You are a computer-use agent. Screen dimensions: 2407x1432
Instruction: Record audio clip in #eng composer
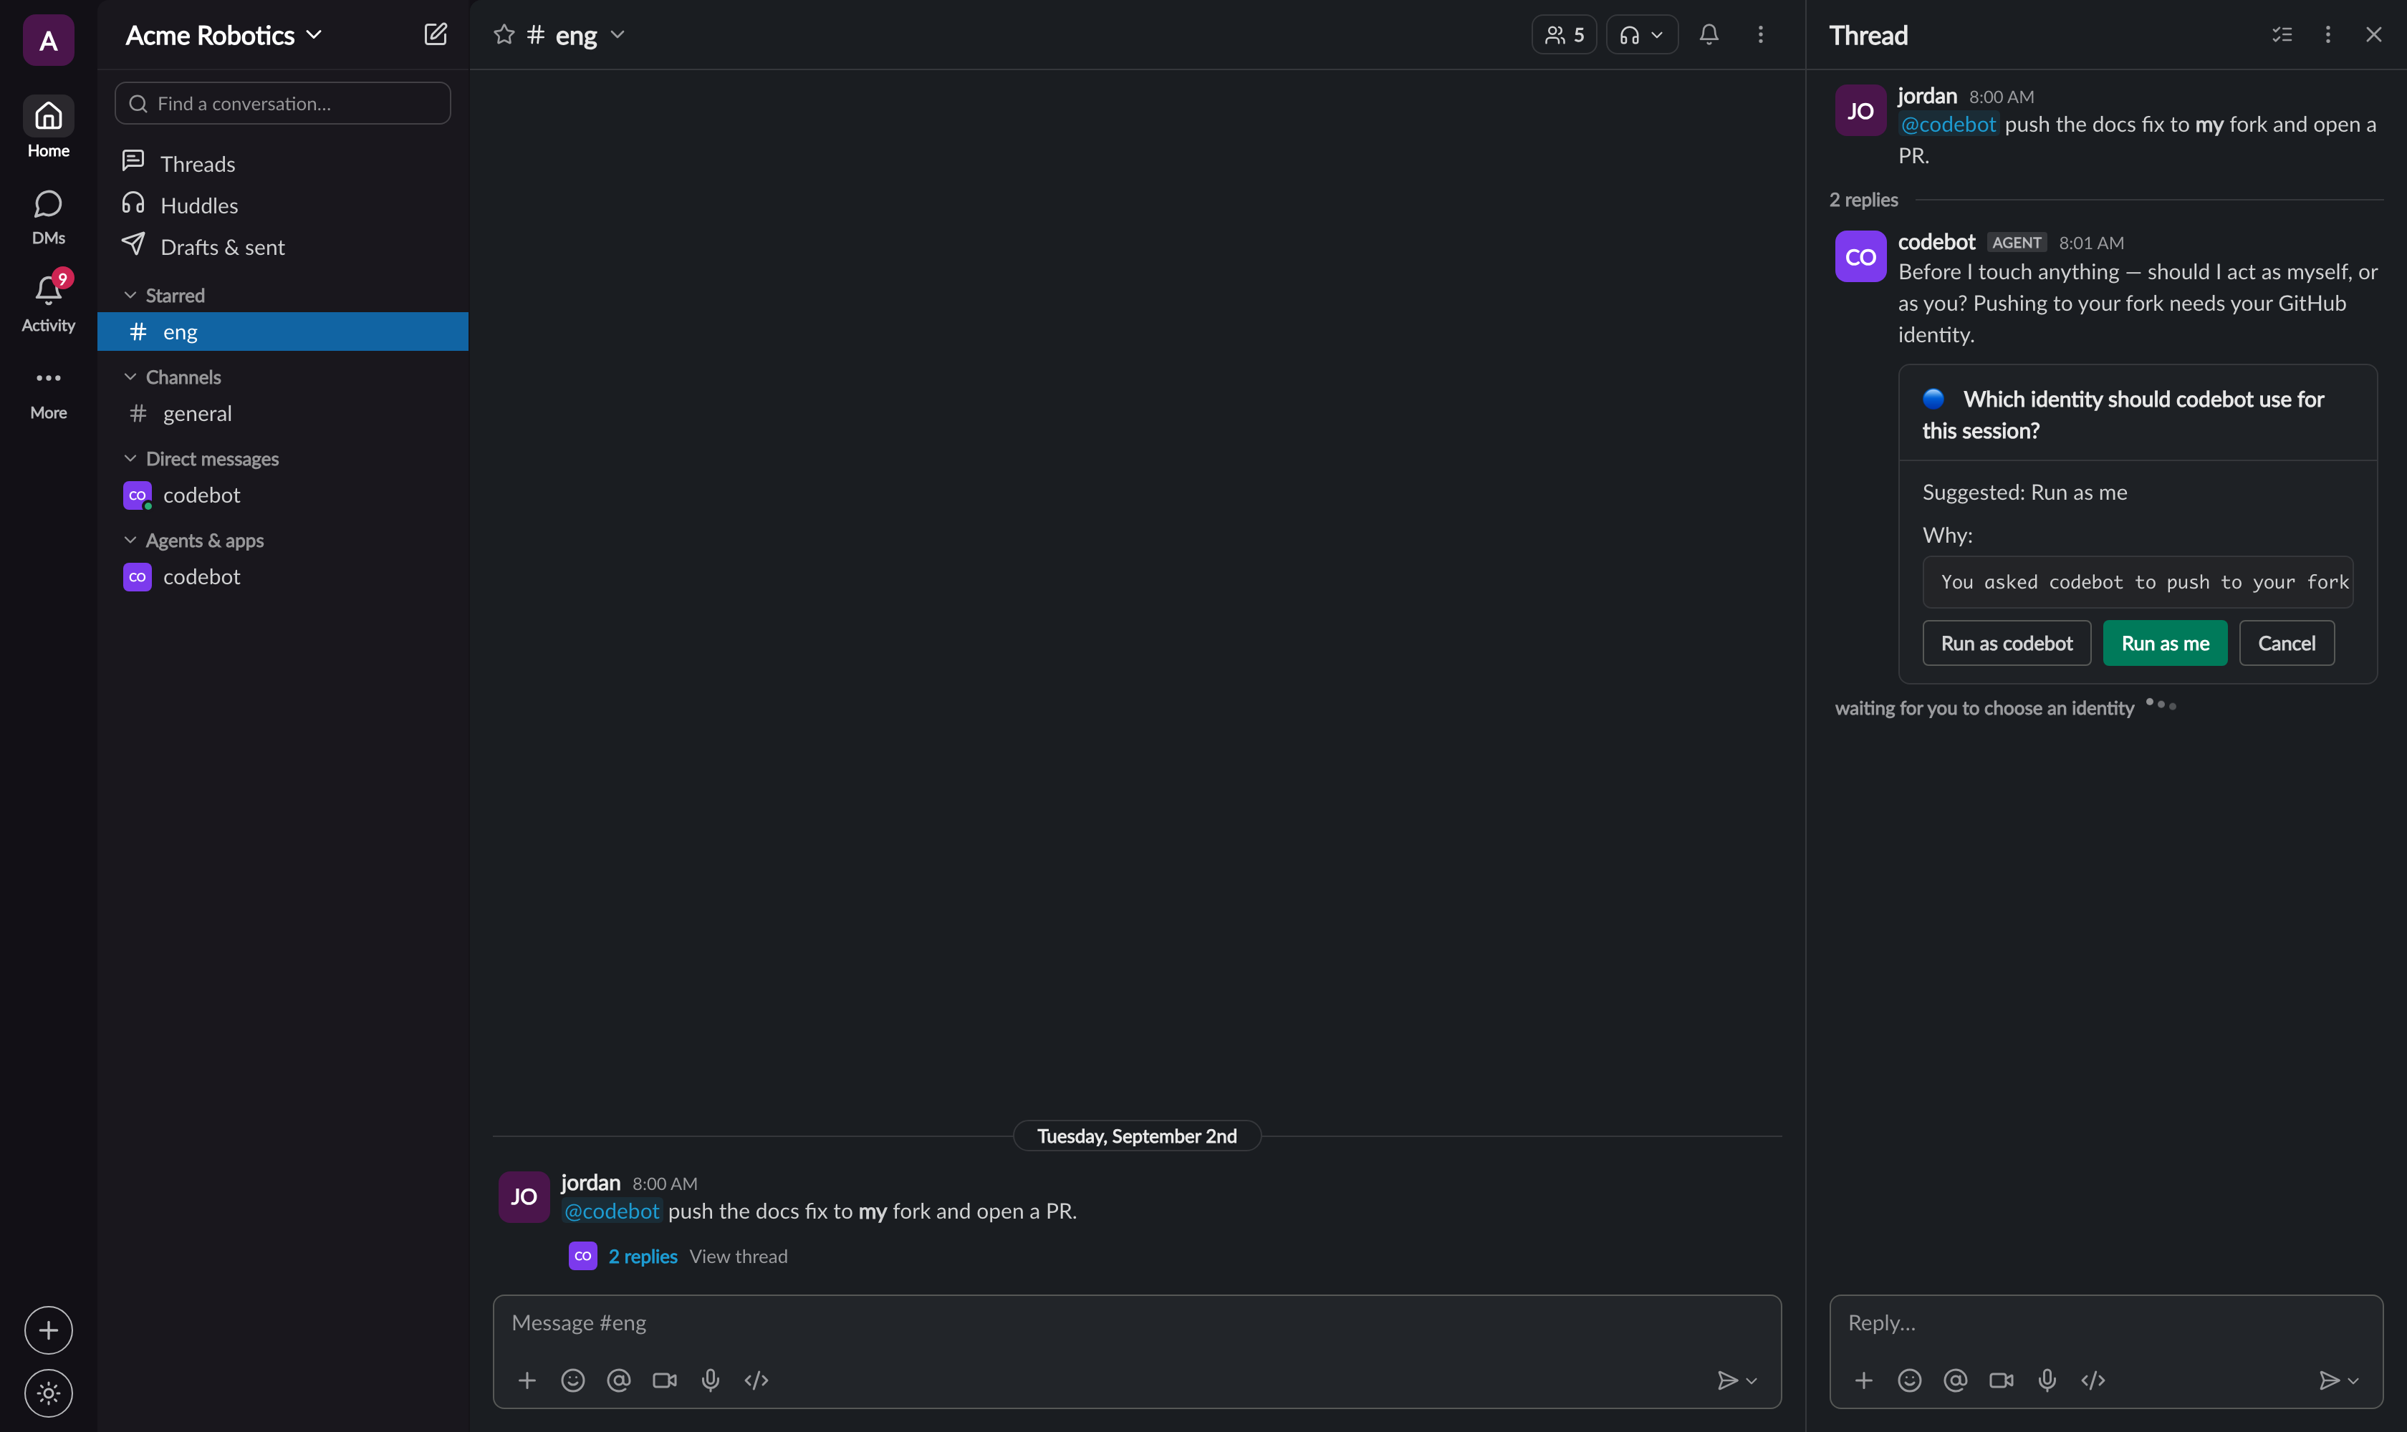point(711,1380)
